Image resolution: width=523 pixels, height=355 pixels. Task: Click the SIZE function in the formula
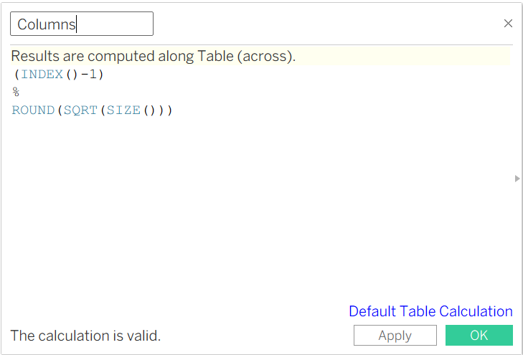pyautogui.click(x=124, y=110)
